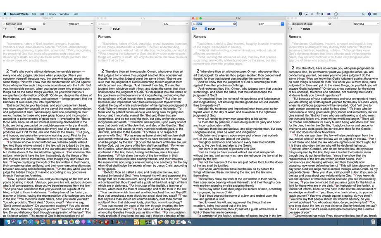Toggle BOLD checkbox in KJV window
This screenshot has height=238, width=381.
(x=111, y=29)
